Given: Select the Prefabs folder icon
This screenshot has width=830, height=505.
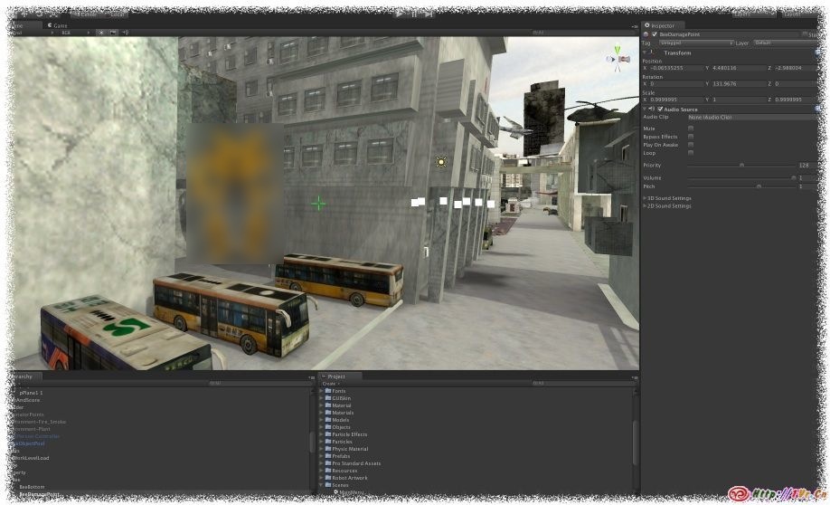Looking at the screenshot, I should pos(328,456).
